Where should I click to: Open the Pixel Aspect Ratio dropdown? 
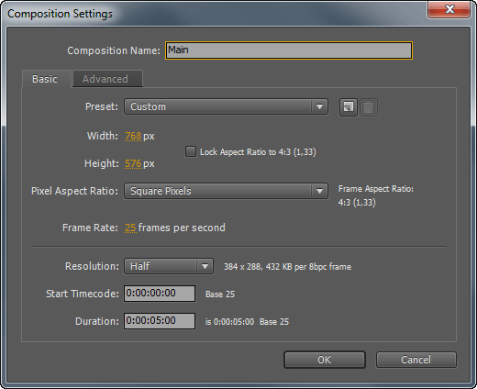pyautogui.click(x=226, y=191)
